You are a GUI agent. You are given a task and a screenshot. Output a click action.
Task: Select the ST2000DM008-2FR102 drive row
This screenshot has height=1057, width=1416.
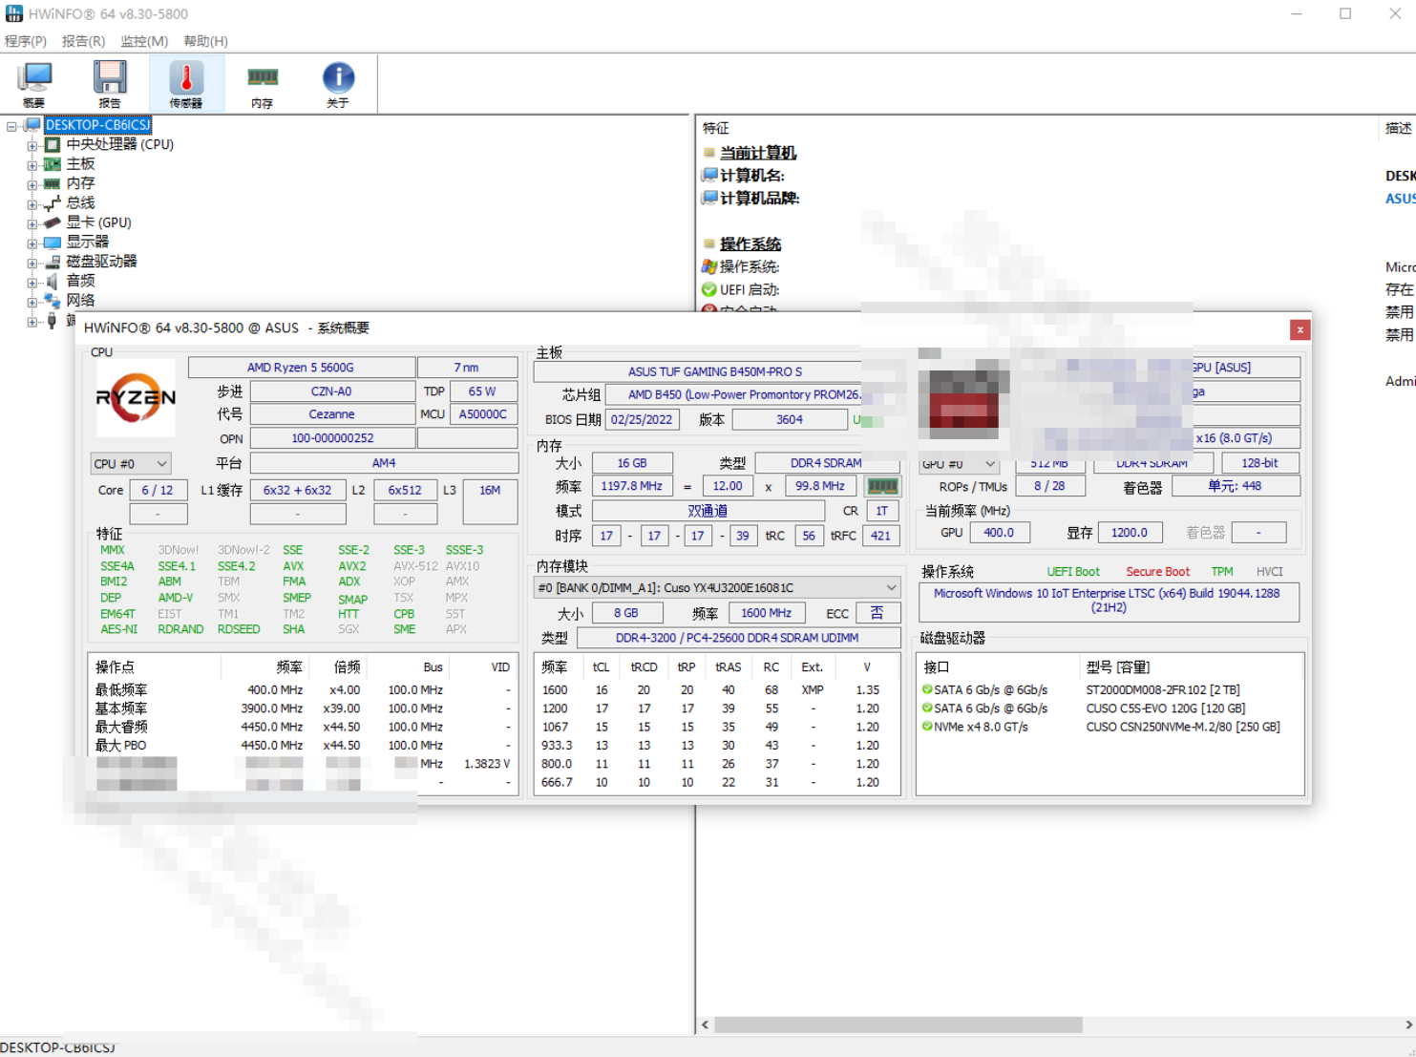click(1110, 689)
